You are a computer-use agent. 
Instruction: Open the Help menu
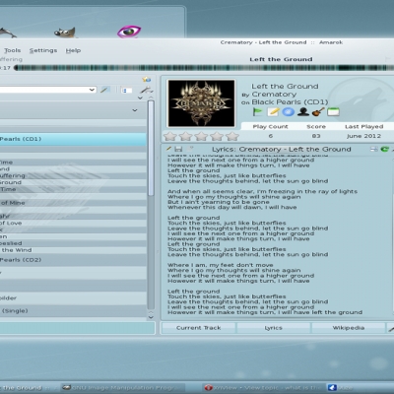[x=73, y=50]
